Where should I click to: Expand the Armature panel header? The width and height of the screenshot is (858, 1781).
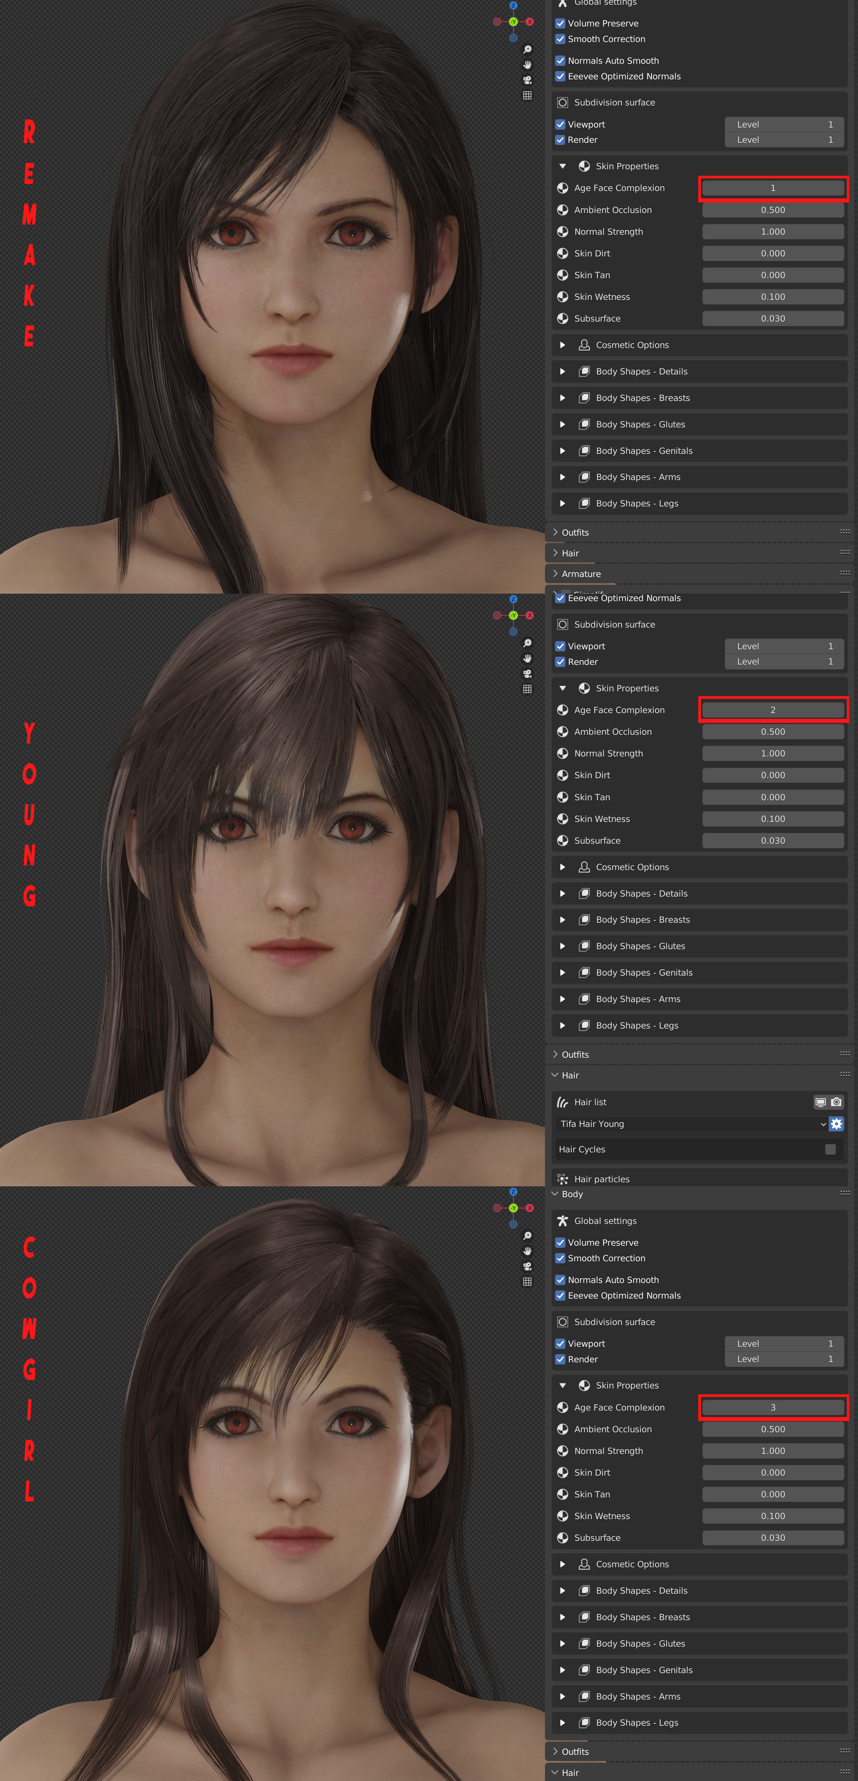pyautogui.click(x=700, y=574)
